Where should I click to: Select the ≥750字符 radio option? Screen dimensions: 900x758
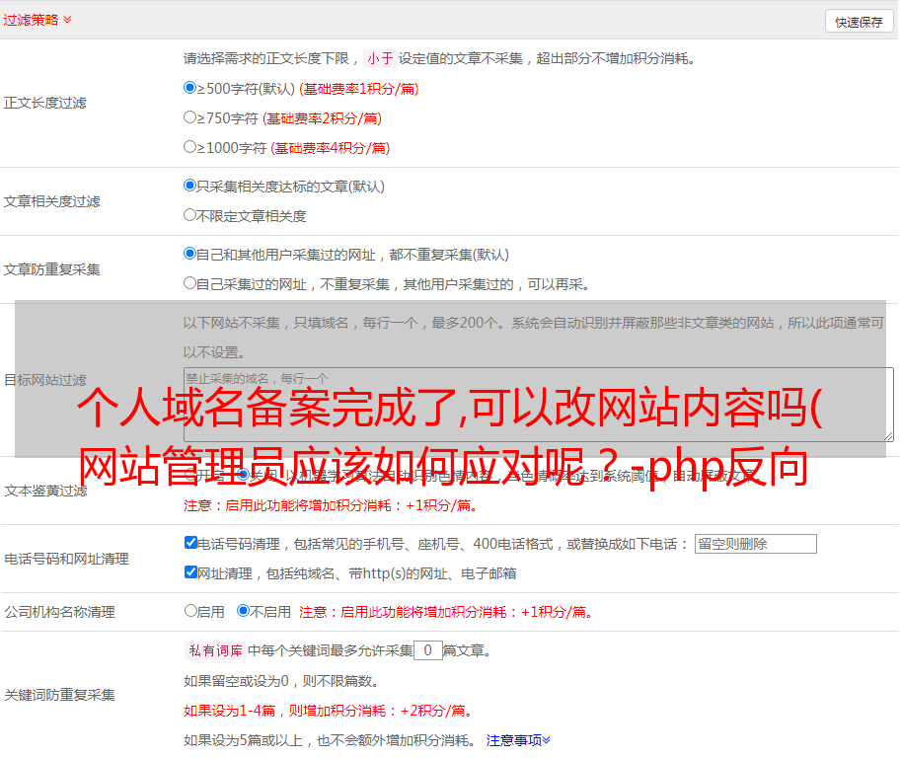pyautogui.click(x=190, y=117)
